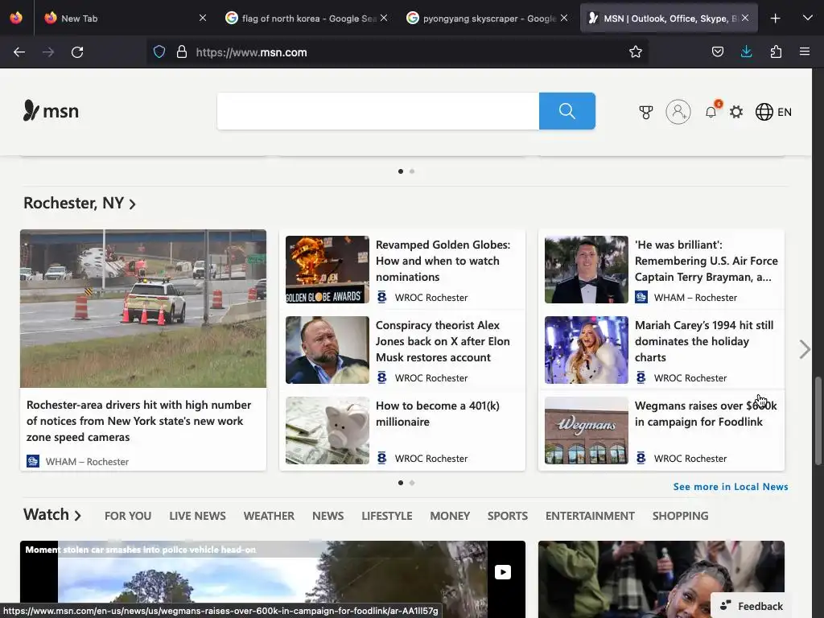Click the blue search magnifier button
The height and width of the screenshot is (618, 824).
point(567,111)
